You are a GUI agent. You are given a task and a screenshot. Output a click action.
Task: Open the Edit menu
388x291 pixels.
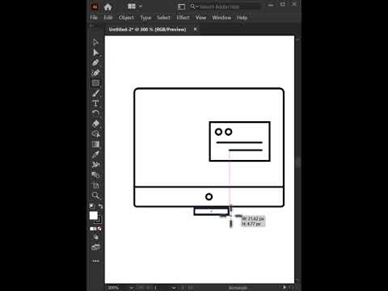108,18
